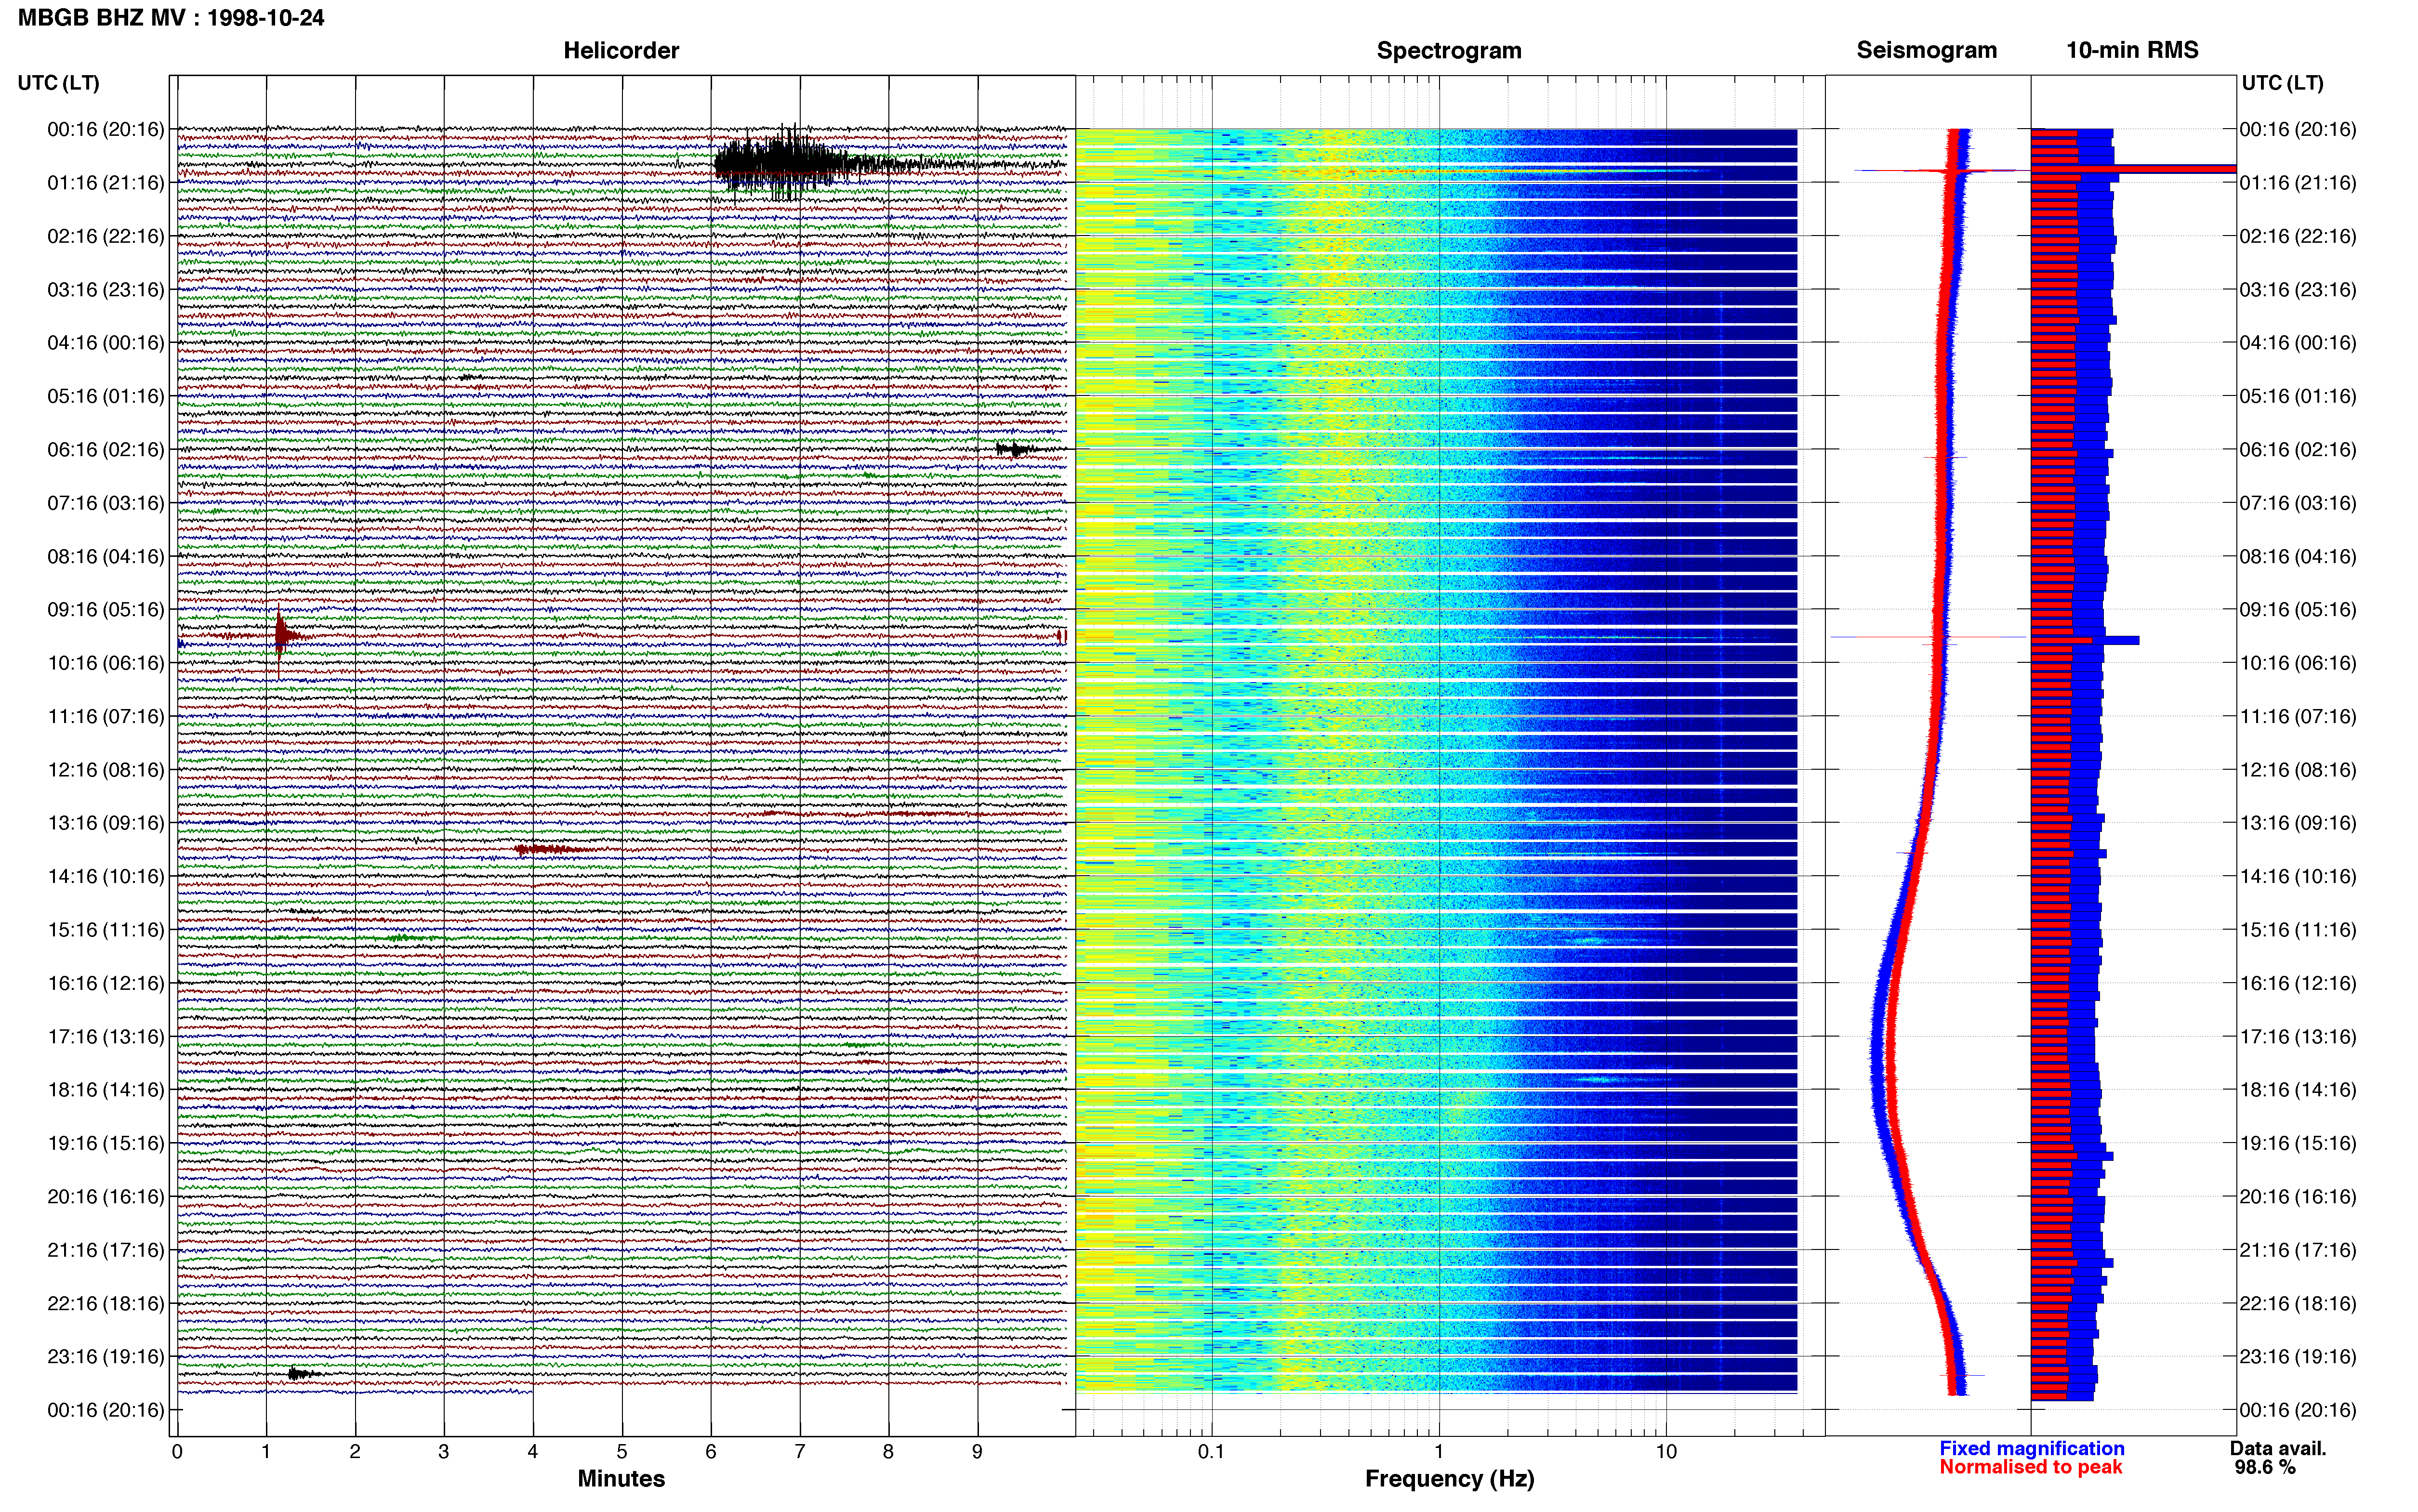Click the 'Normalised to peak' legend text
The image size is (2418, 1512).
tap(2031, 1467)
